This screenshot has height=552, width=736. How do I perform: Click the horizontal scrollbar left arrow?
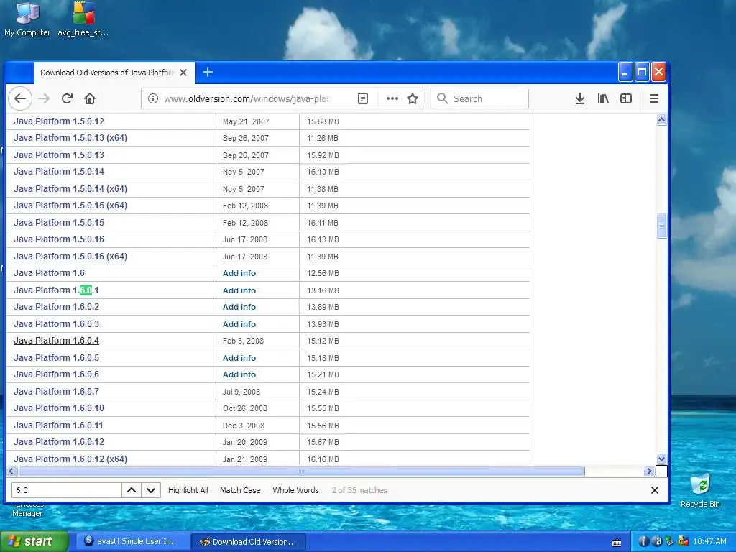point(11,471)
